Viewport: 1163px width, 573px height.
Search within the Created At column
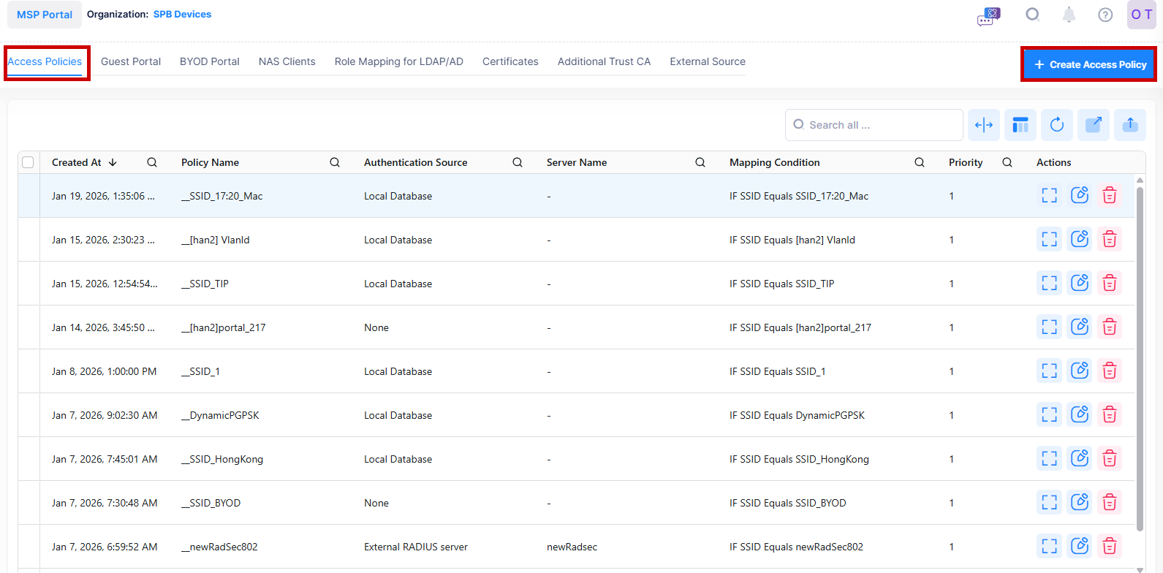[152, 162]
